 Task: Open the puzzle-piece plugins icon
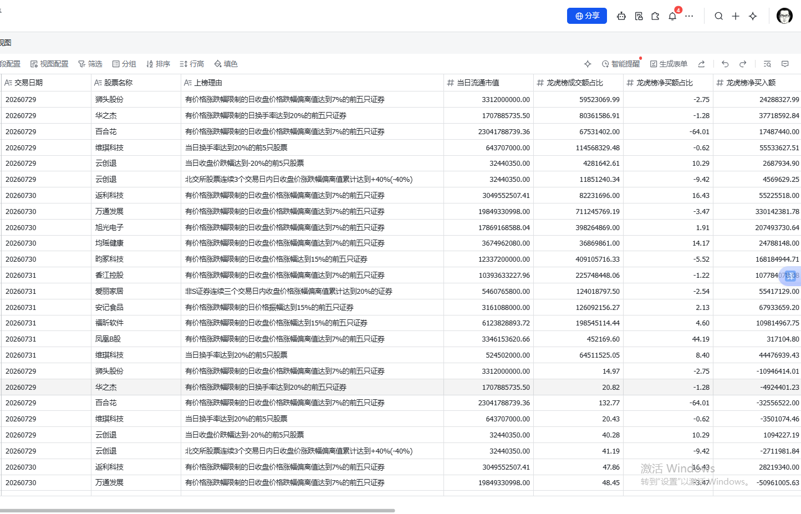(x=655, y=16)
